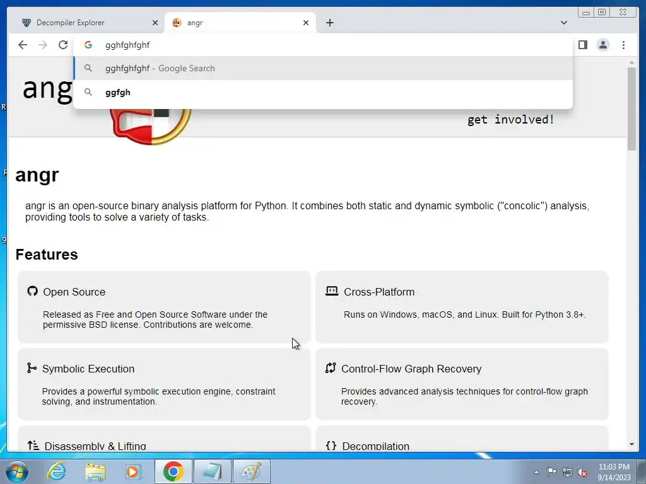The width and height of the screenshot is (646, 484).
Task: Click the Cross-Platform laptop icon
Action: (332, 291)
